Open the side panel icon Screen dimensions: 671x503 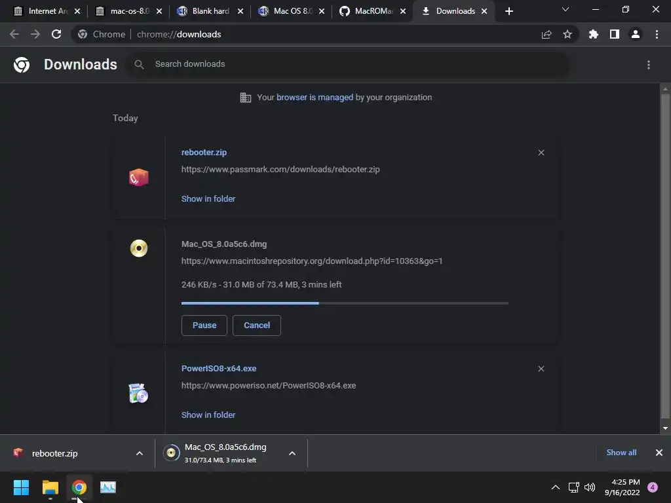tap(615, 34)
